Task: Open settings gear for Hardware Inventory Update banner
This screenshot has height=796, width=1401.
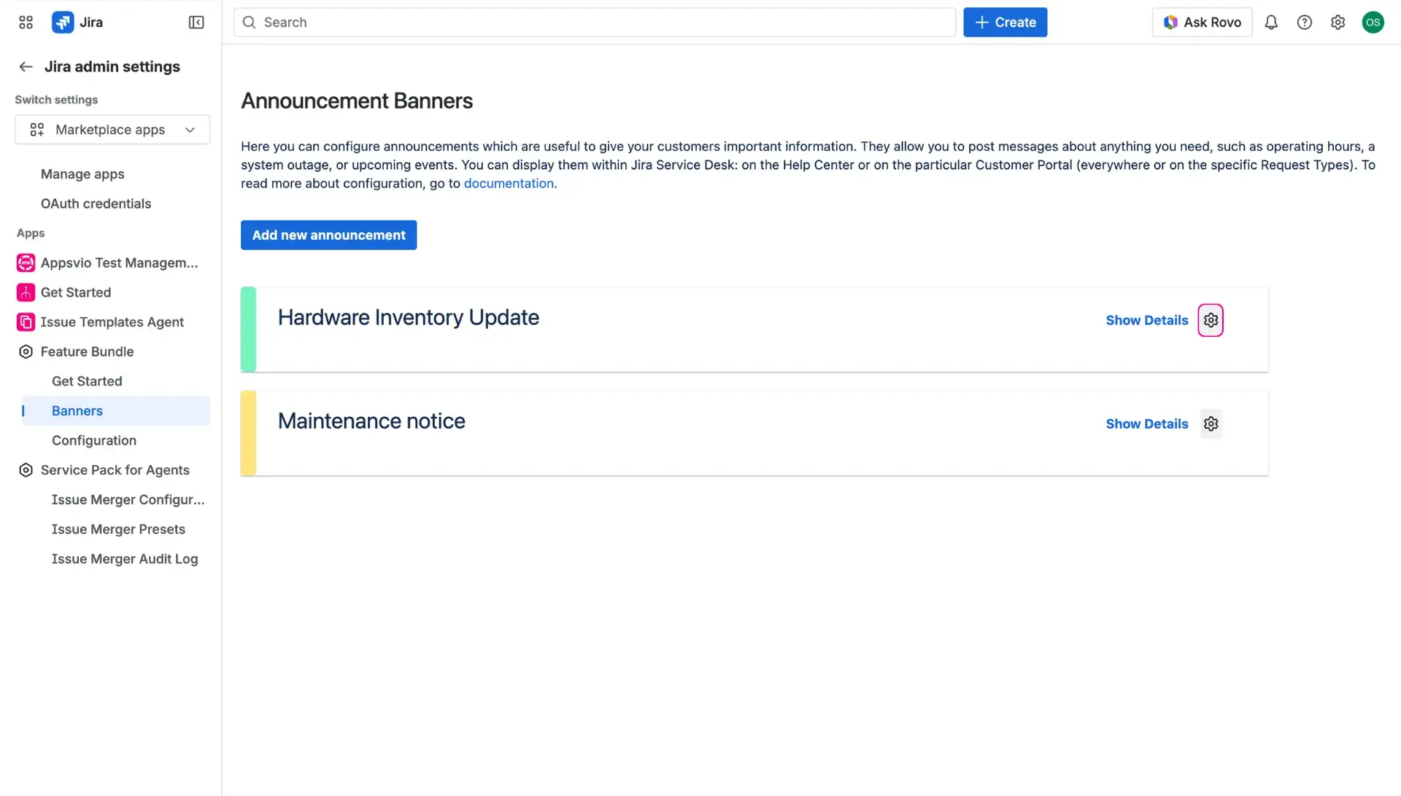Action: click(1210, 319)
